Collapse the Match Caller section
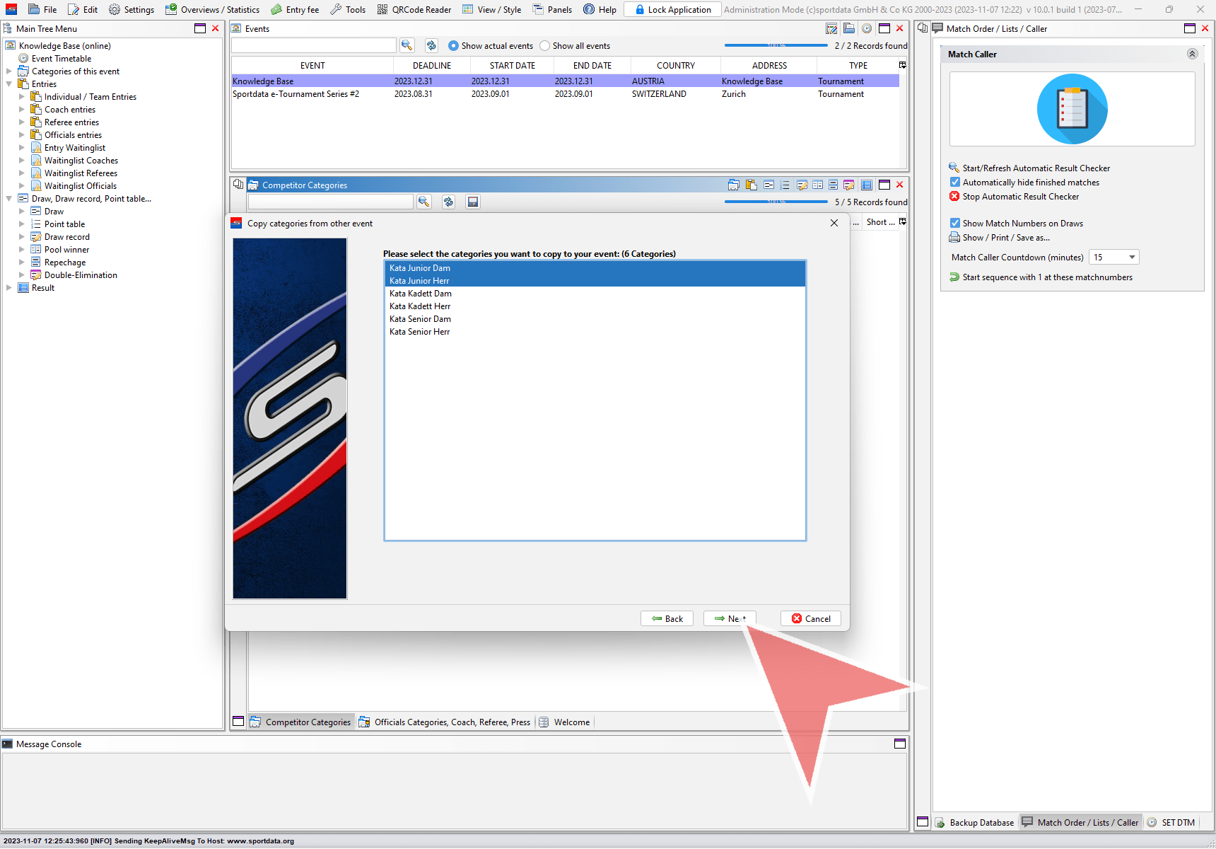The image size is (1216, 849). point(1192,54)
